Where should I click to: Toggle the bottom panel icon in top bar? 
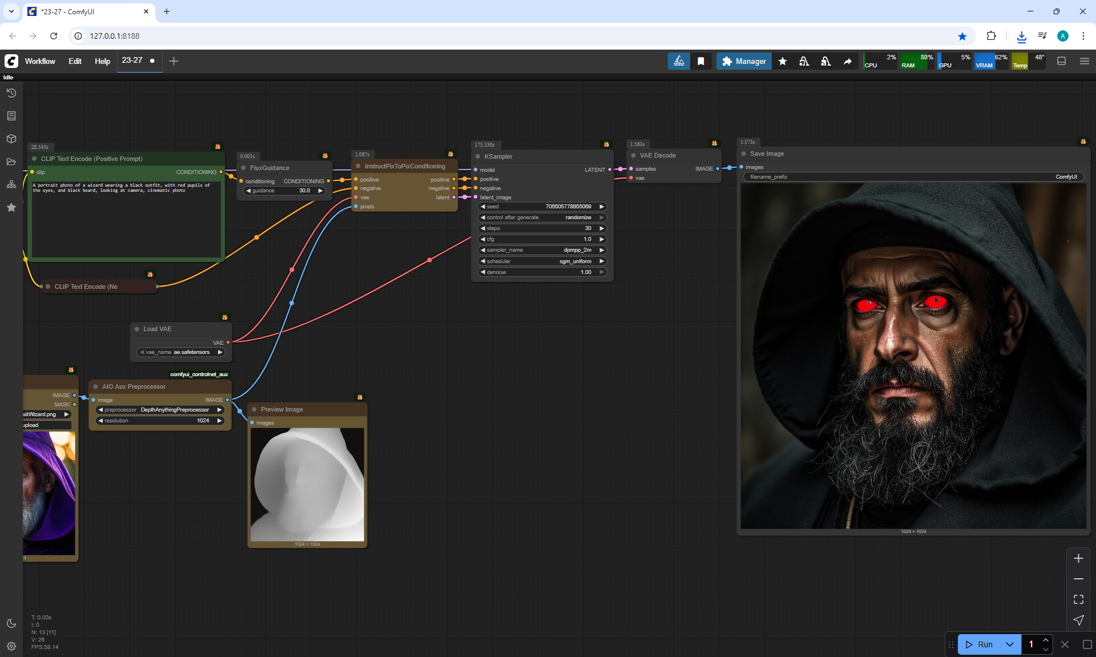pos(1062,61)
